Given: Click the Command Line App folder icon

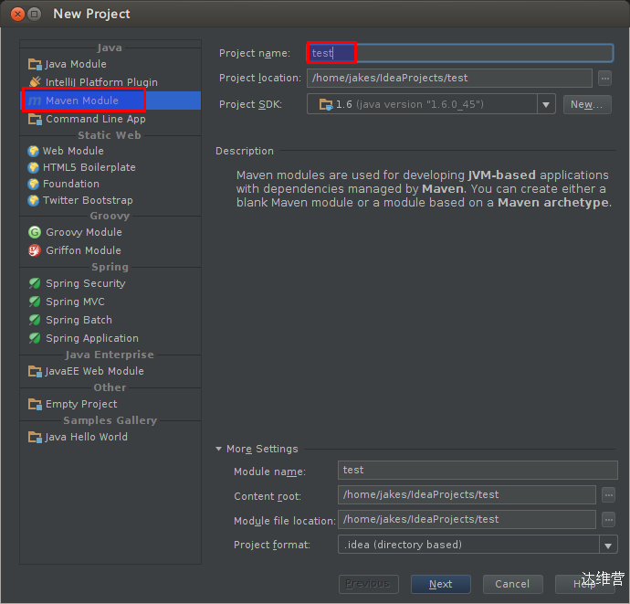Looking at the screenshot, I should tap(35, 119).
